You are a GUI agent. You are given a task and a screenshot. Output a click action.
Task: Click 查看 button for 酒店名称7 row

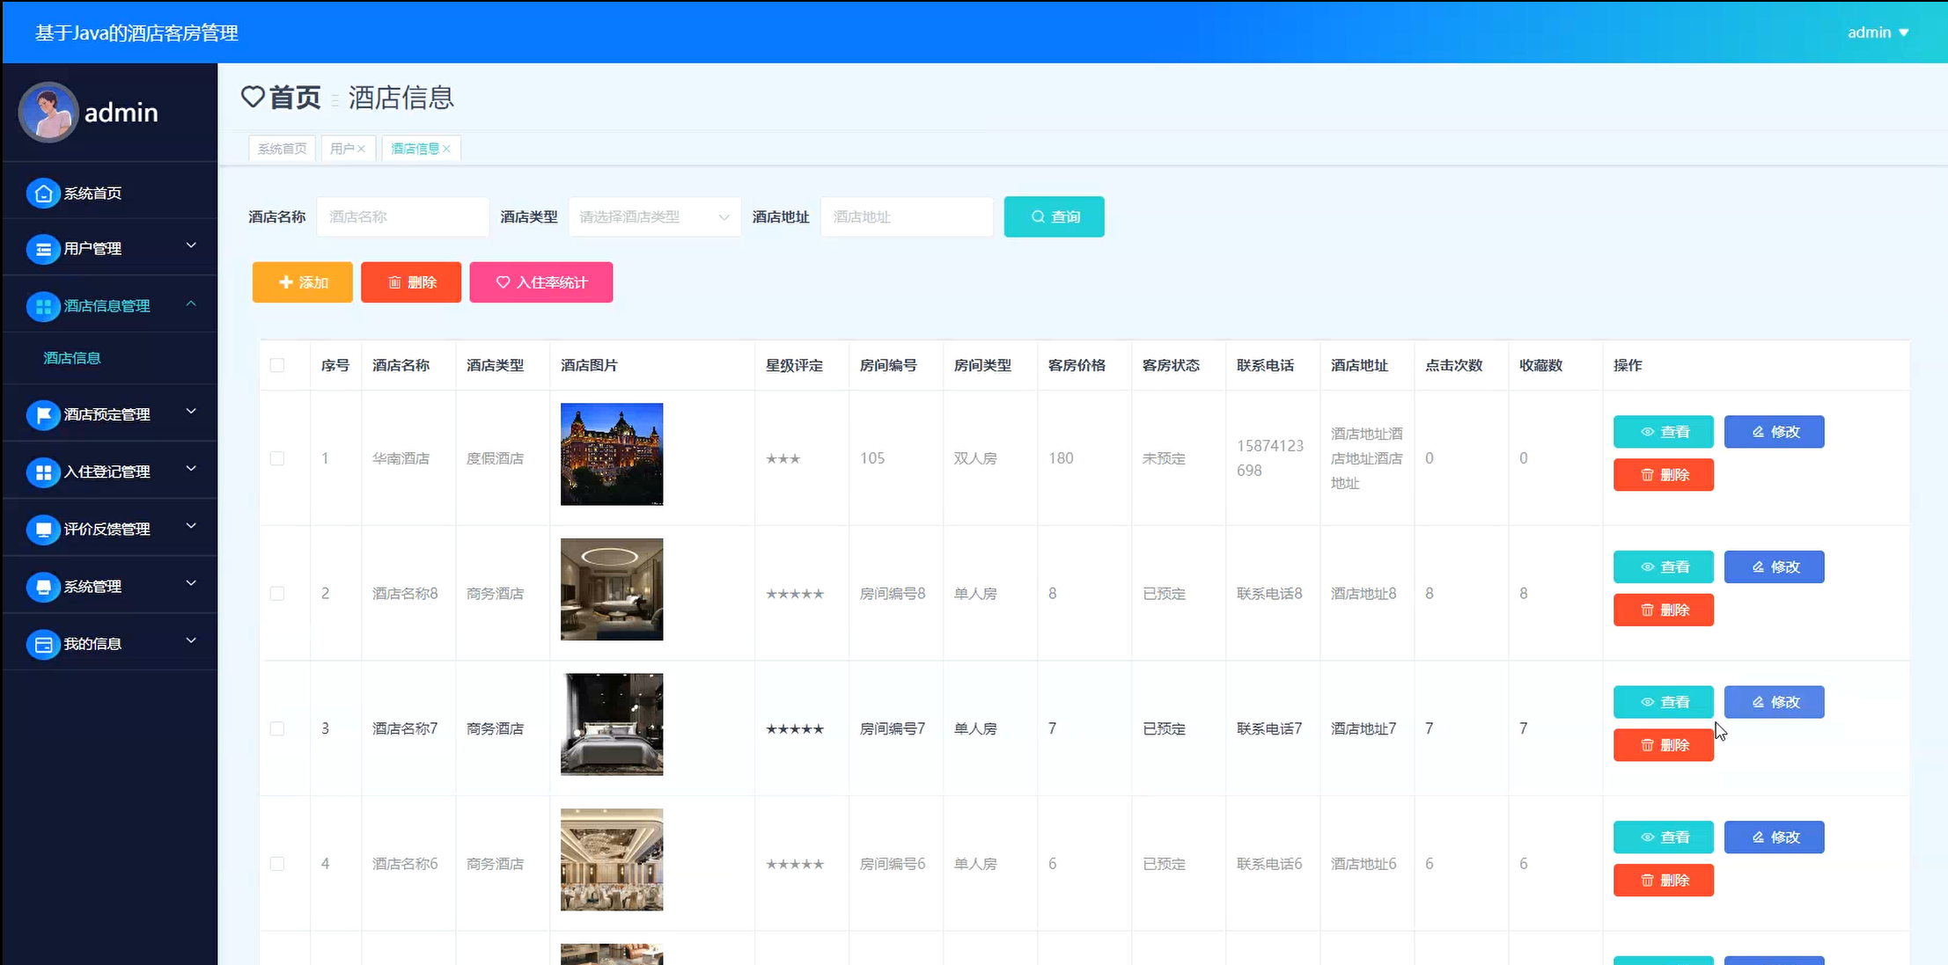tap(1663, 702)
